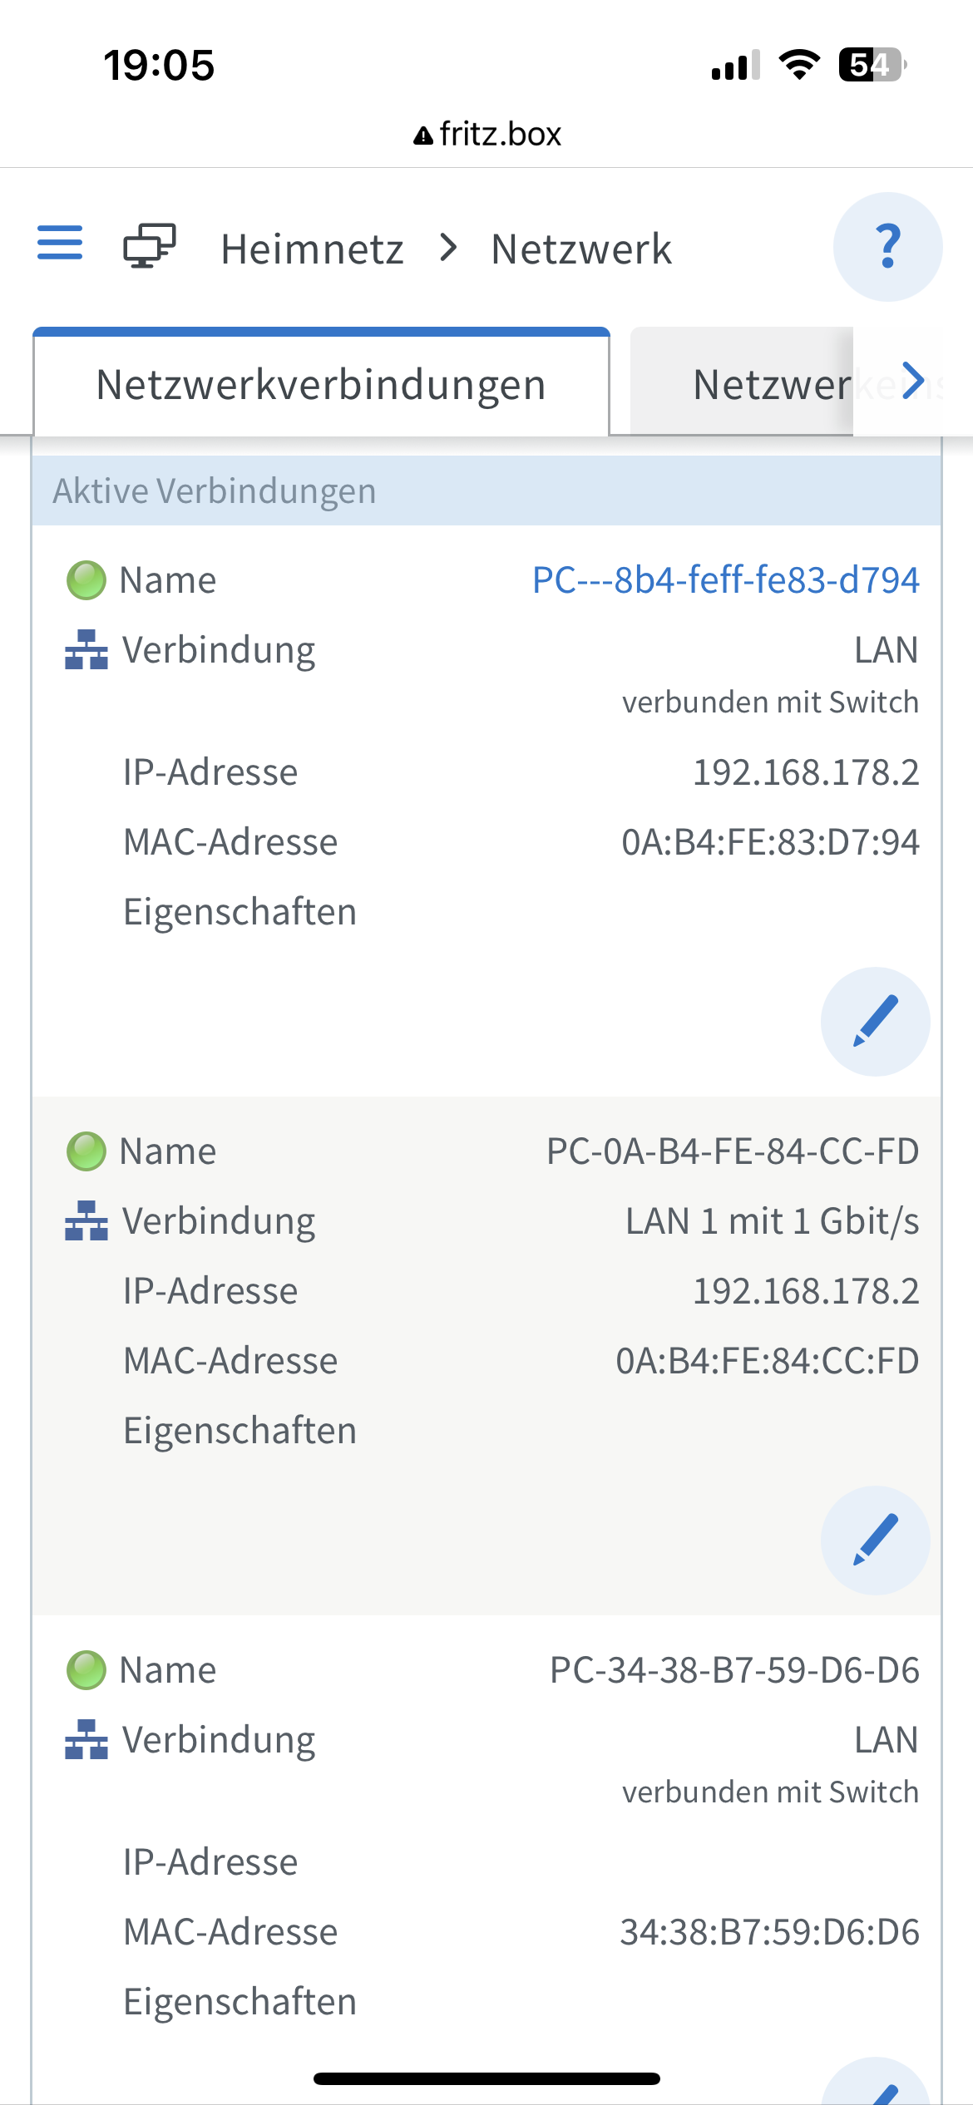Open the hamburger navigation menu
Image resolution: width=973 pixels, height=2105 pixels.
[60, 243]
